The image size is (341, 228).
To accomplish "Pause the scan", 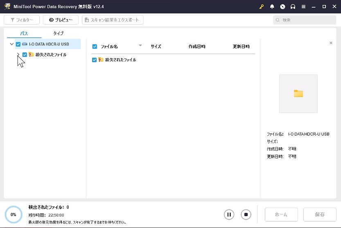I will coord(229,214).
